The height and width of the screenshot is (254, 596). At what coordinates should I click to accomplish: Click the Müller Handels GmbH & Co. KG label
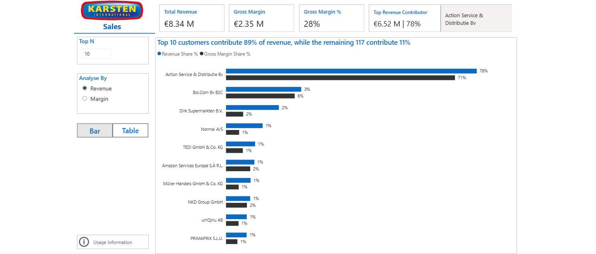(193, 184)
